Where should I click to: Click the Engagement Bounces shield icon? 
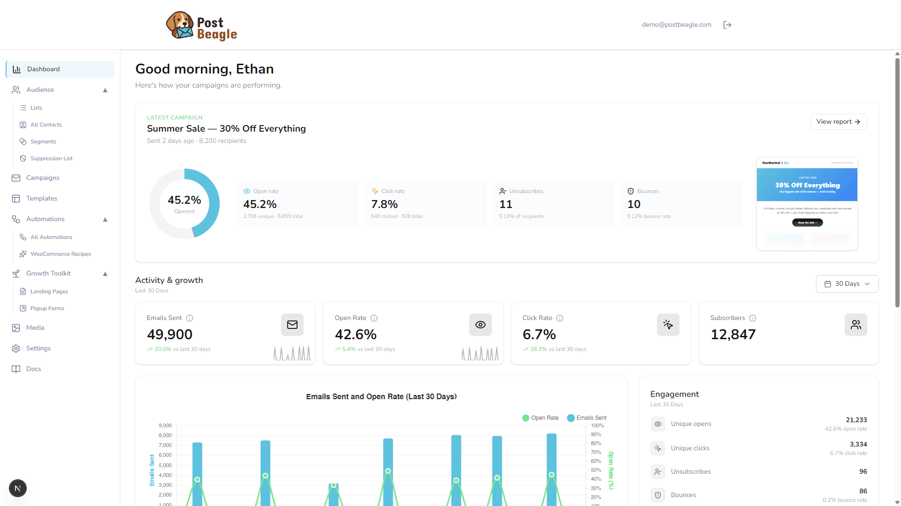pos(658,495)
